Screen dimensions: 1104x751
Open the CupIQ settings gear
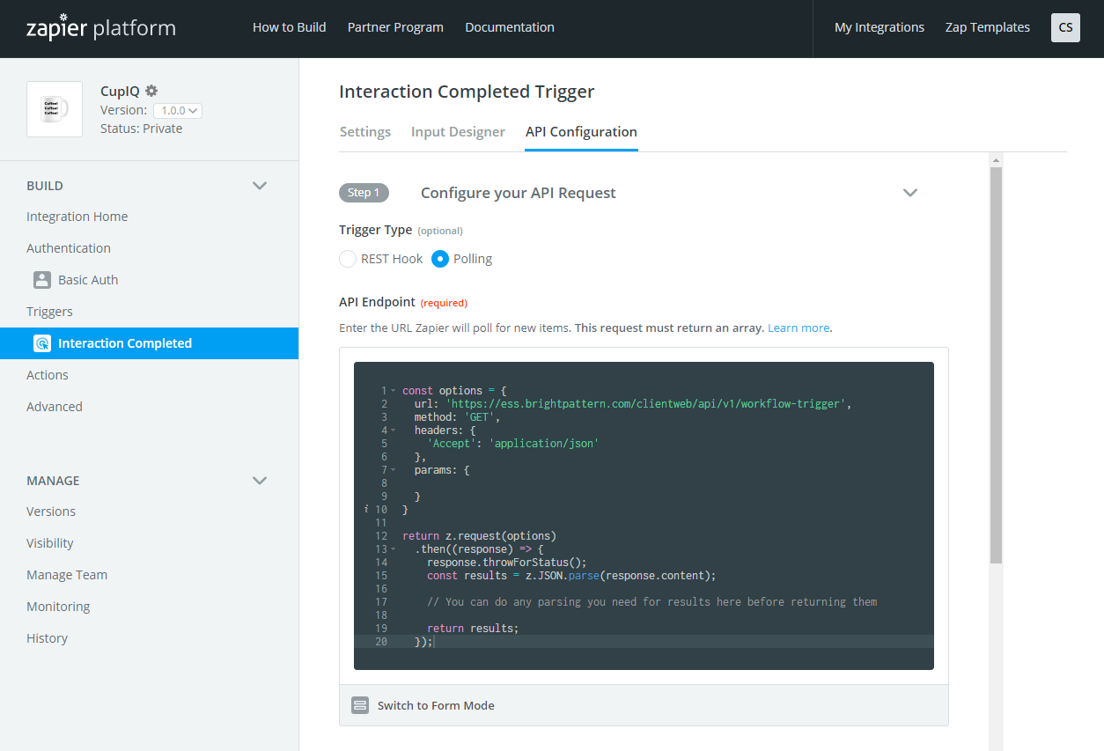point(151,91)
